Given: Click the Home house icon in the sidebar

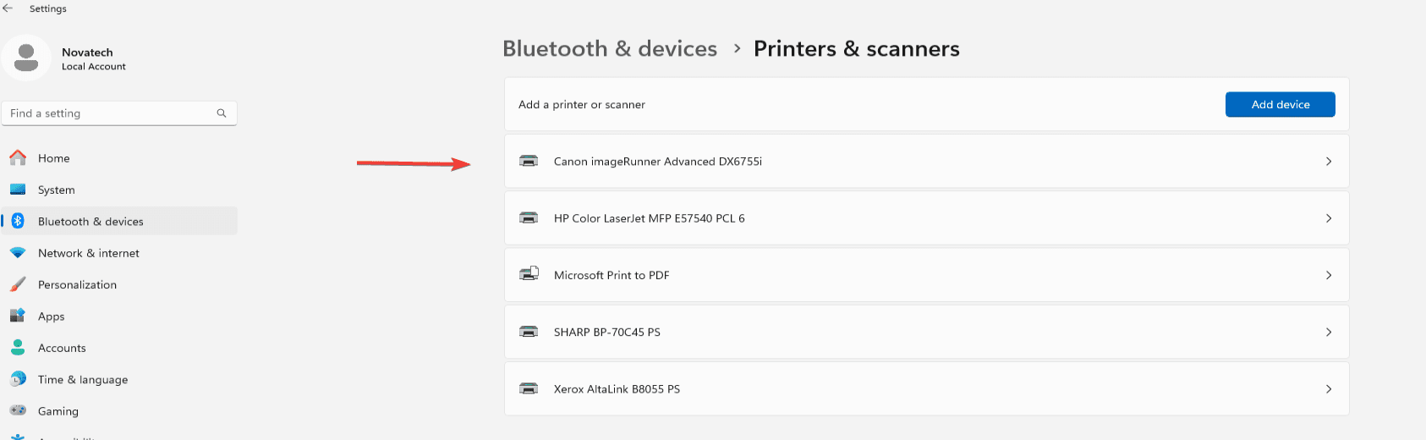Looking at the screenshot, I should (18, 157).
